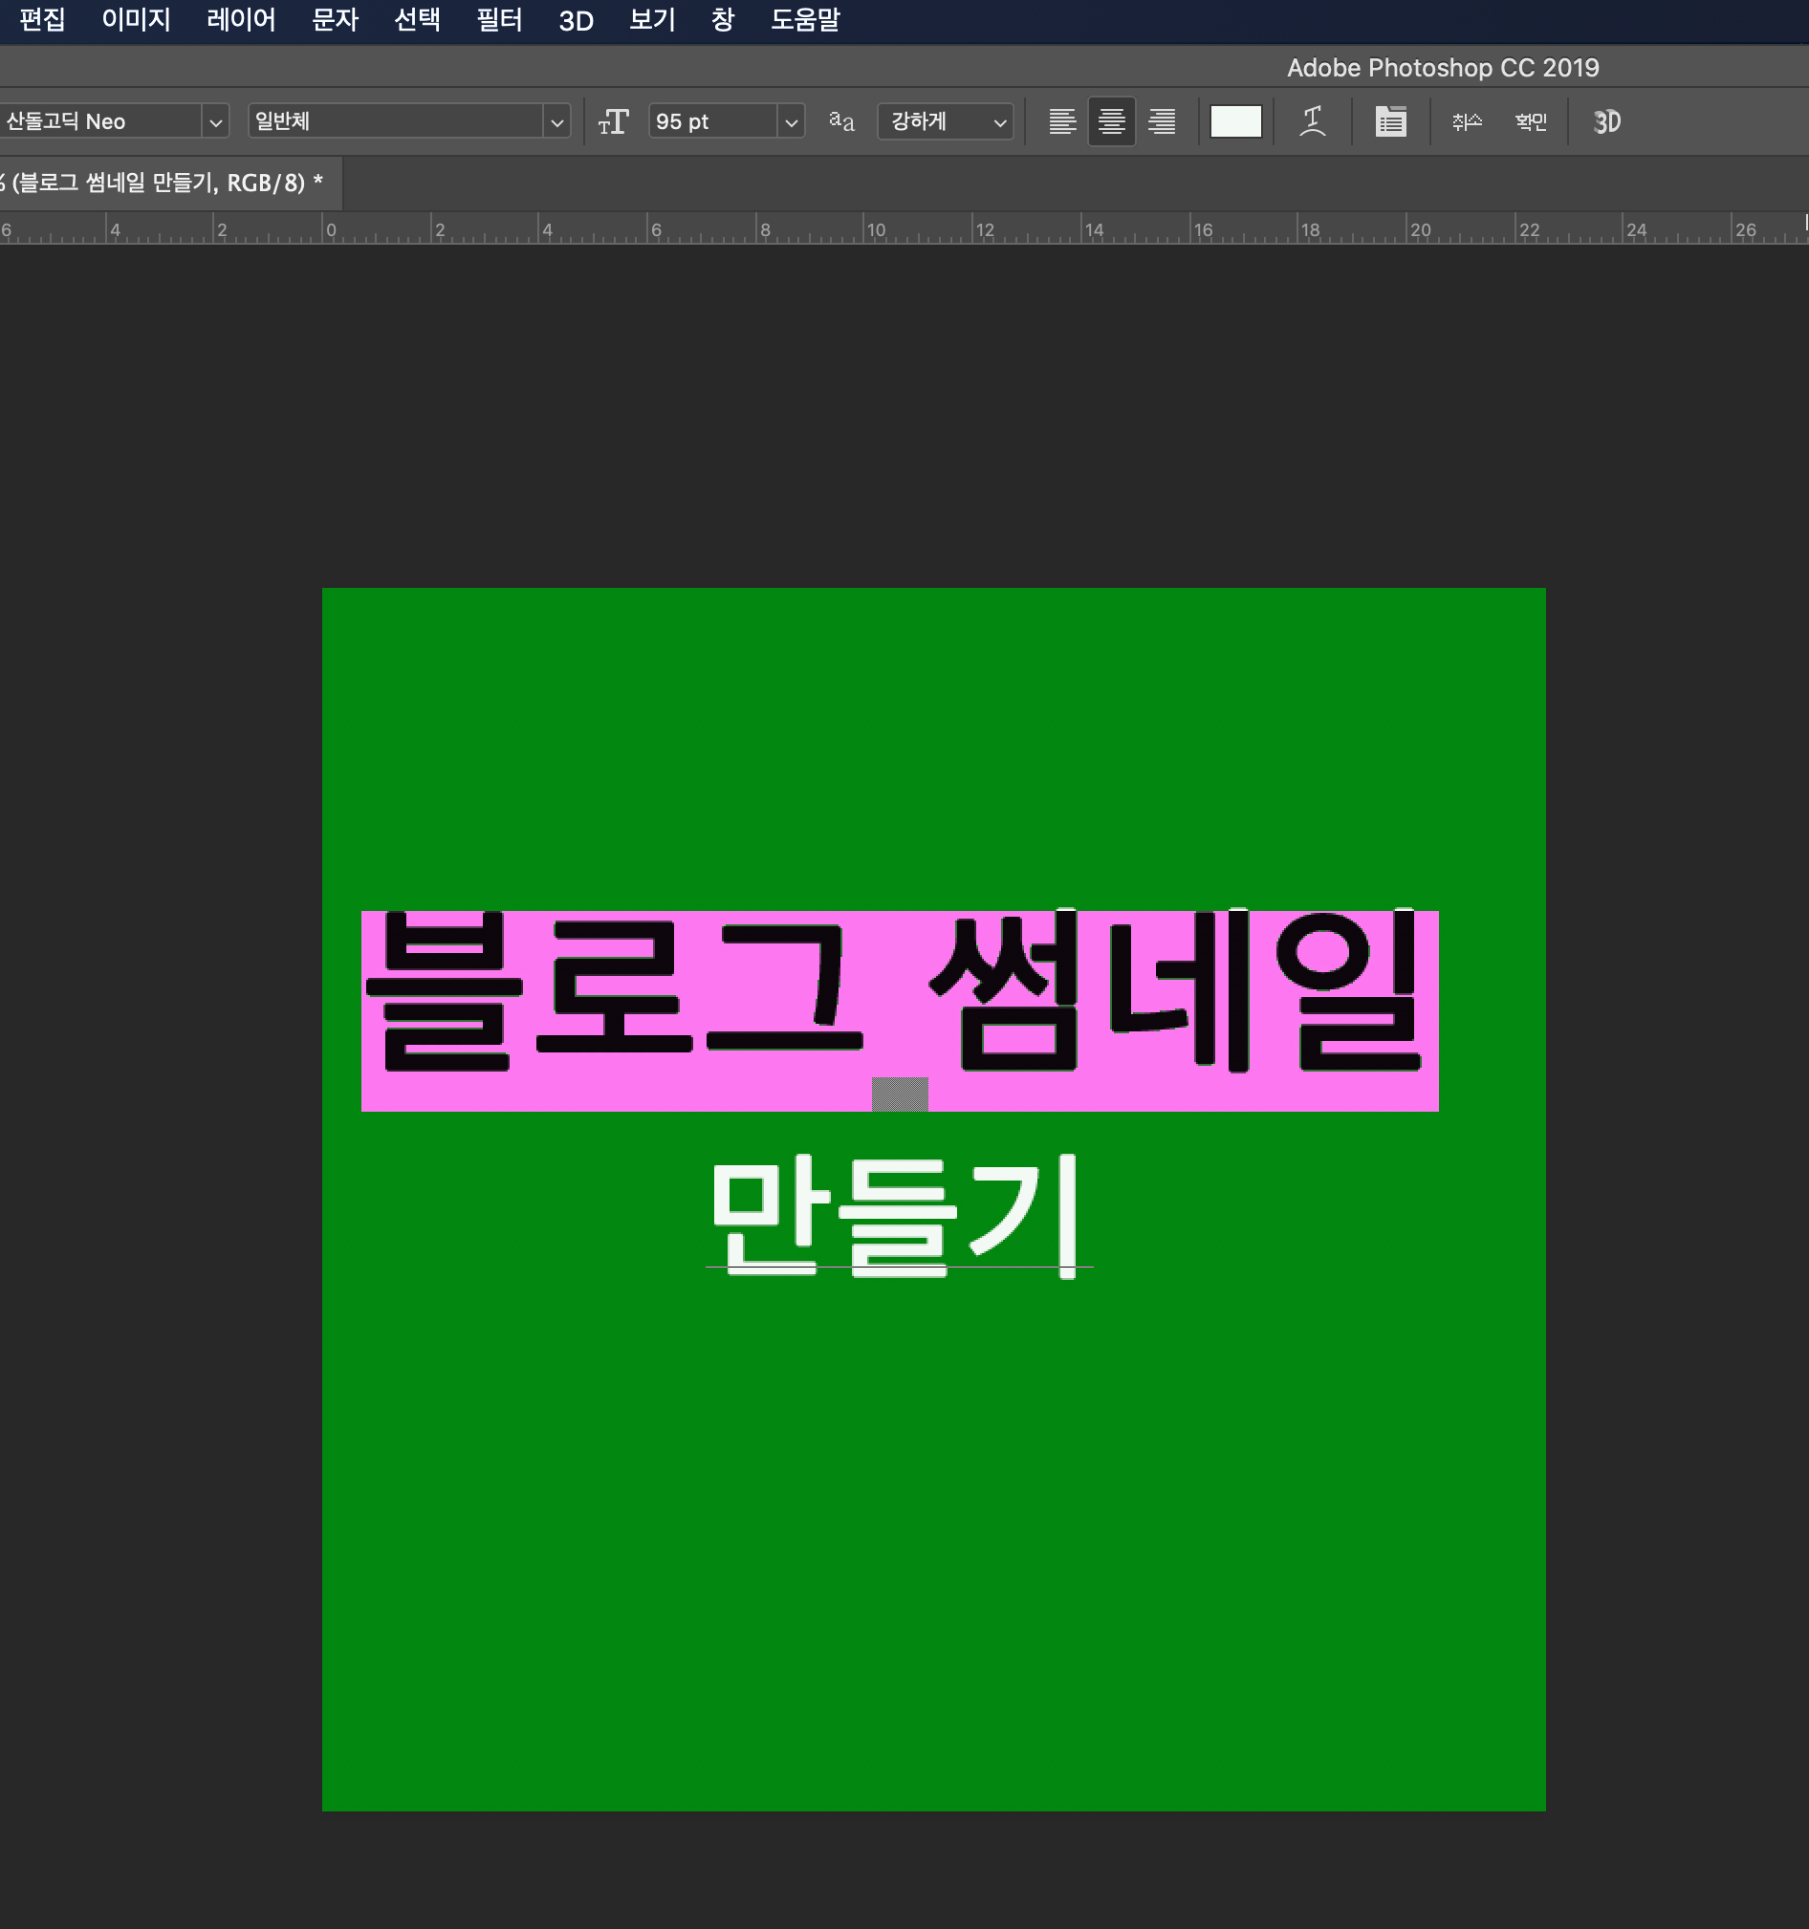Open the 이미지 menu
This screenshot has width=1809, height=1929.
[136, 19]
